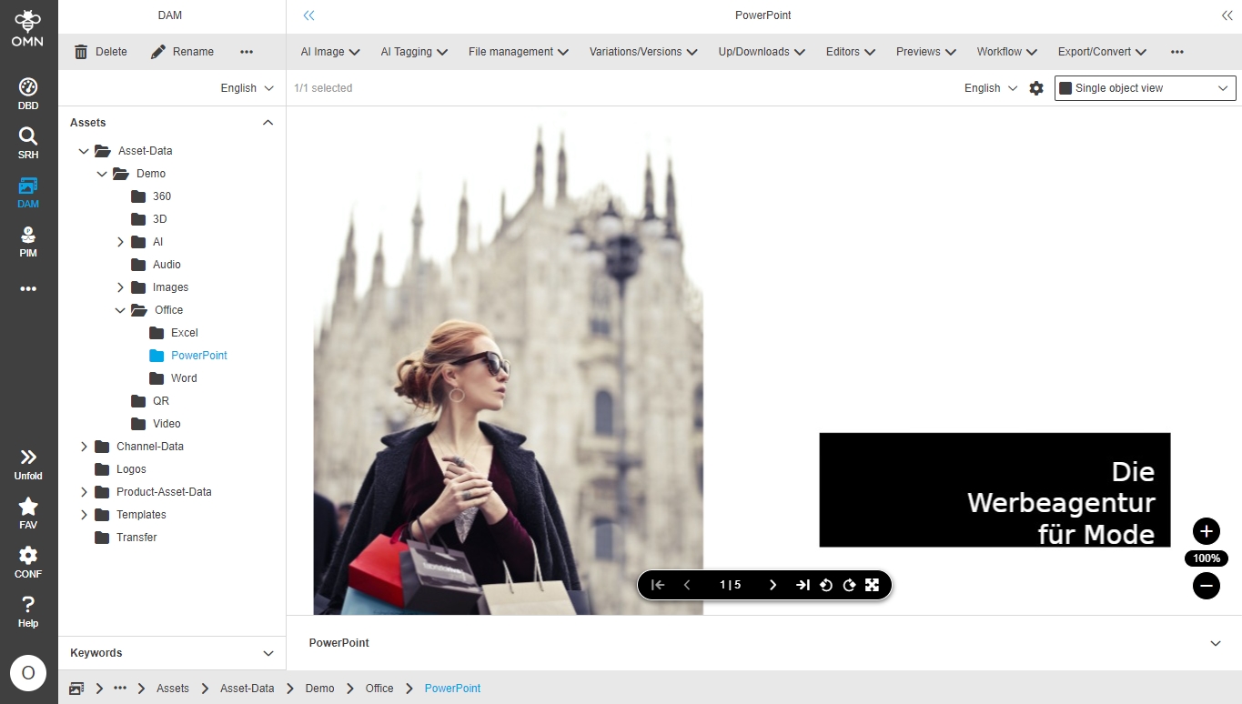The image size is (1242, 704).
Task: Unfold the left navigation sidebar
Action: click(28, 464)
